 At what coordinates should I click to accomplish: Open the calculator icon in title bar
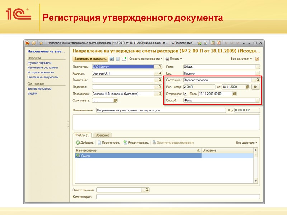212,43
